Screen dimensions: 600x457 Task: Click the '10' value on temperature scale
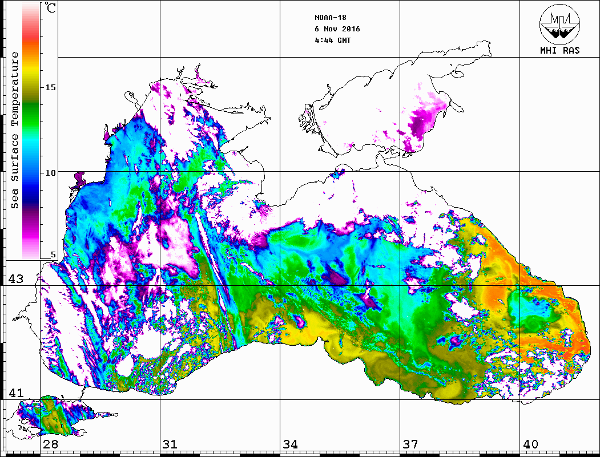(50, 173)
